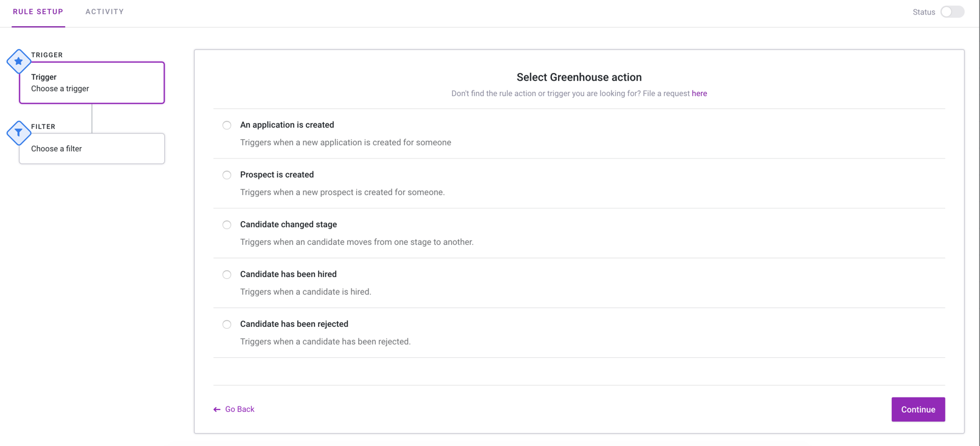Screen dimensions: 980x446
Task: Click 'Prospect is created' label
Action: tap(277, 174)
